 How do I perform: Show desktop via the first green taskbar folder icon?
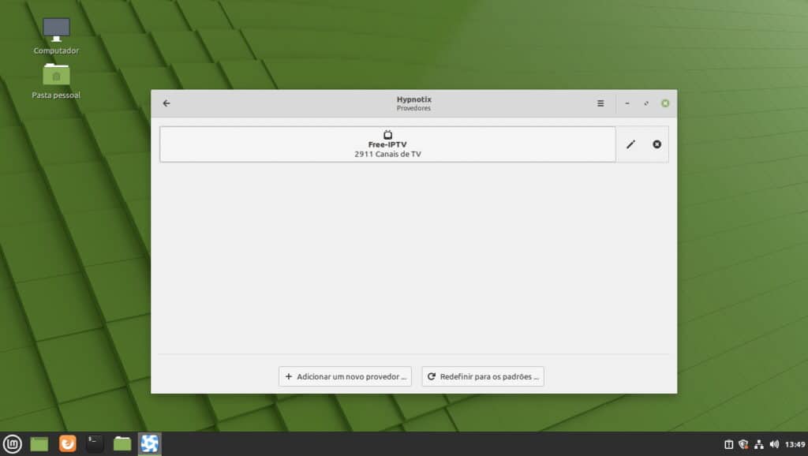pos(39,443)
